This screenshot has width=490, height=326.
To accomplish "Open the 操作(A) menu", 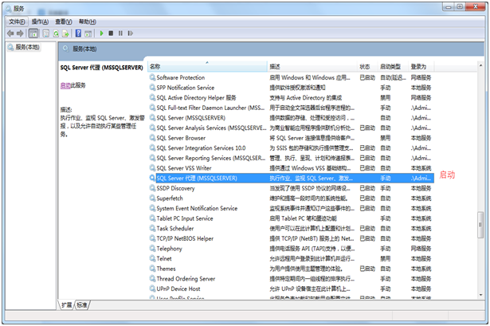I will [x=40, y=22].
